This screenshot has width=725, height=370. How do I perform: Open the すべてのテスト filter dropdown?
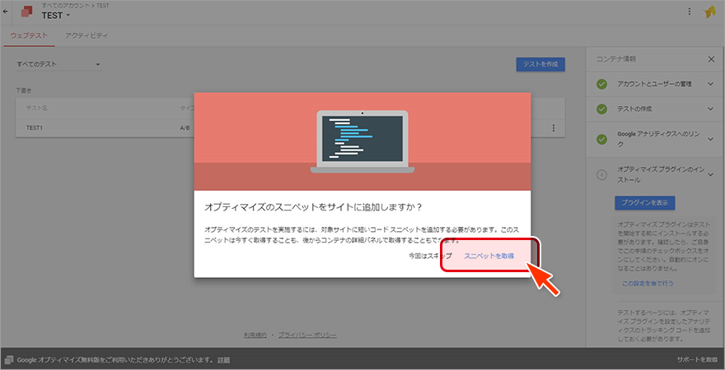coord(58,64)
